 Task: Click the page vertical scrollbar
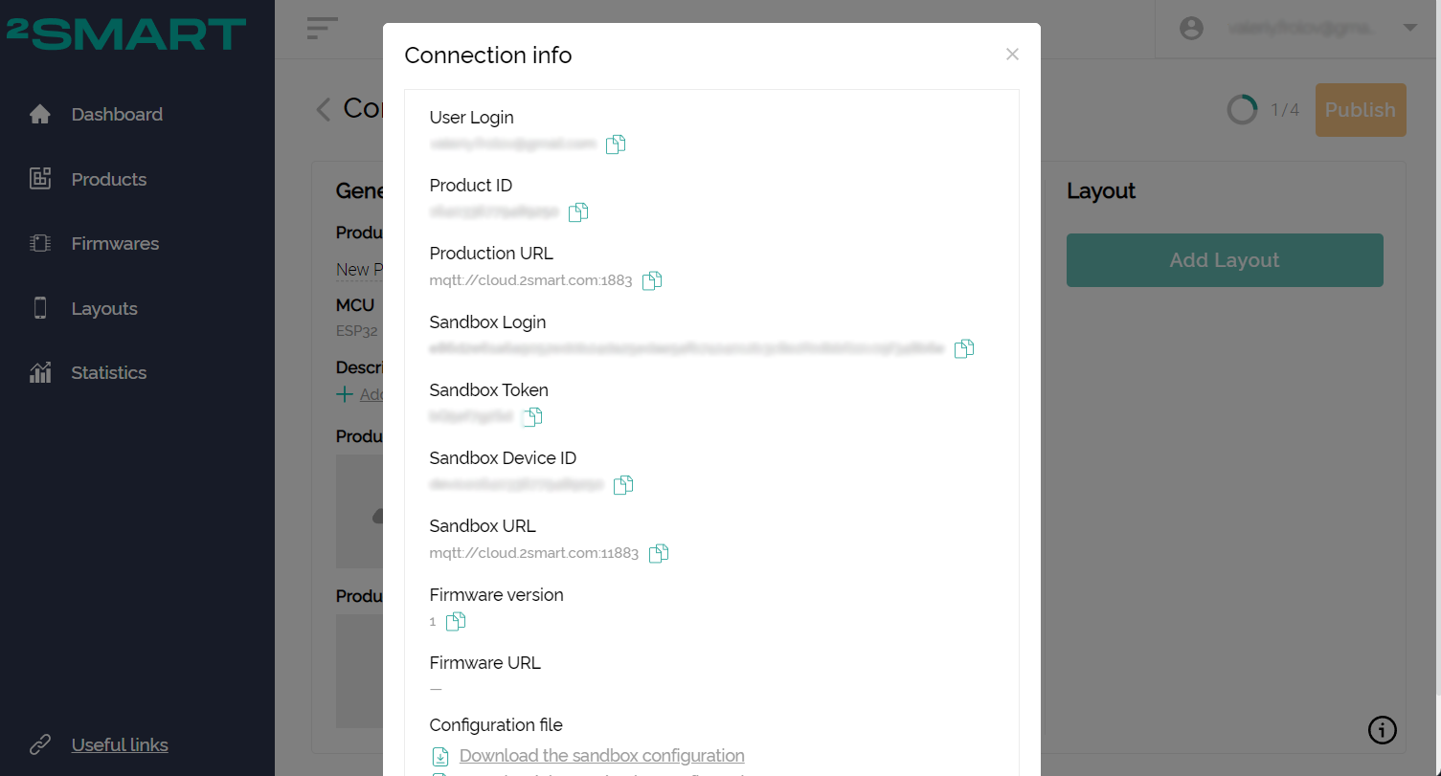(1436, 346)
